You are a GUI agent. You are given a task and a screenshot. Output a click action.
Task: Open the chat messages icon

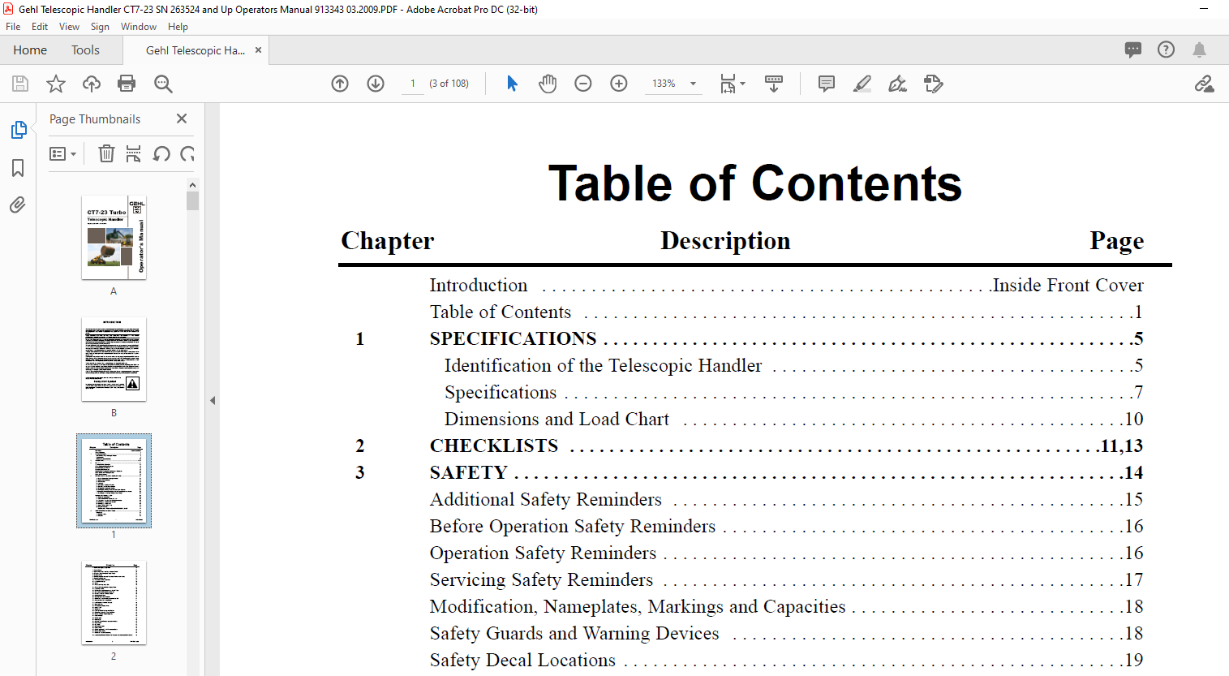(1133, 50)
